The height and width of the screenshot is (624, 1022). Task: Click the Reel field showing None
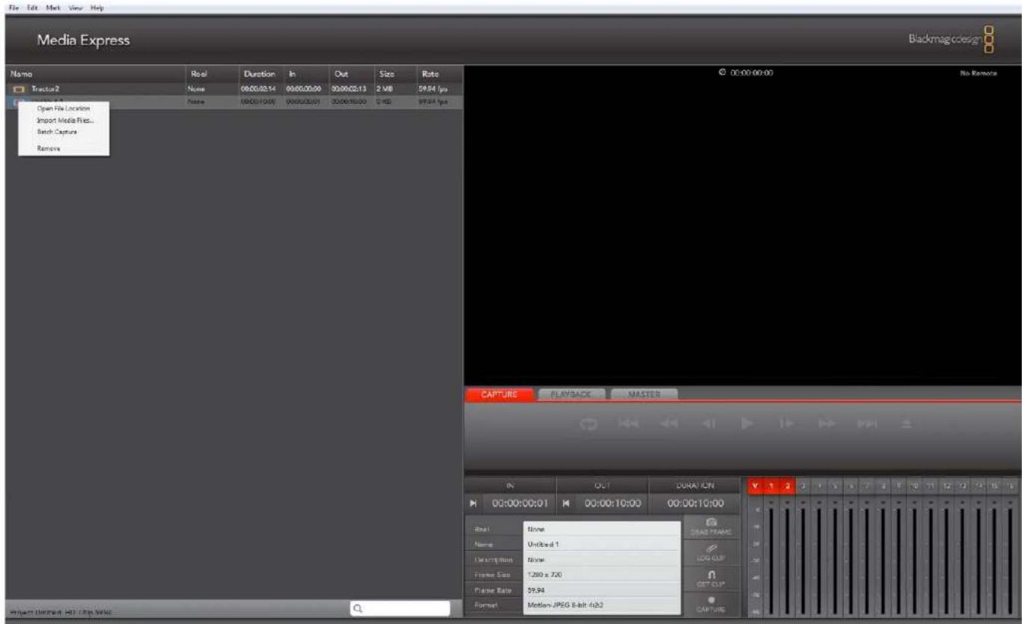(x=601, y=529)
